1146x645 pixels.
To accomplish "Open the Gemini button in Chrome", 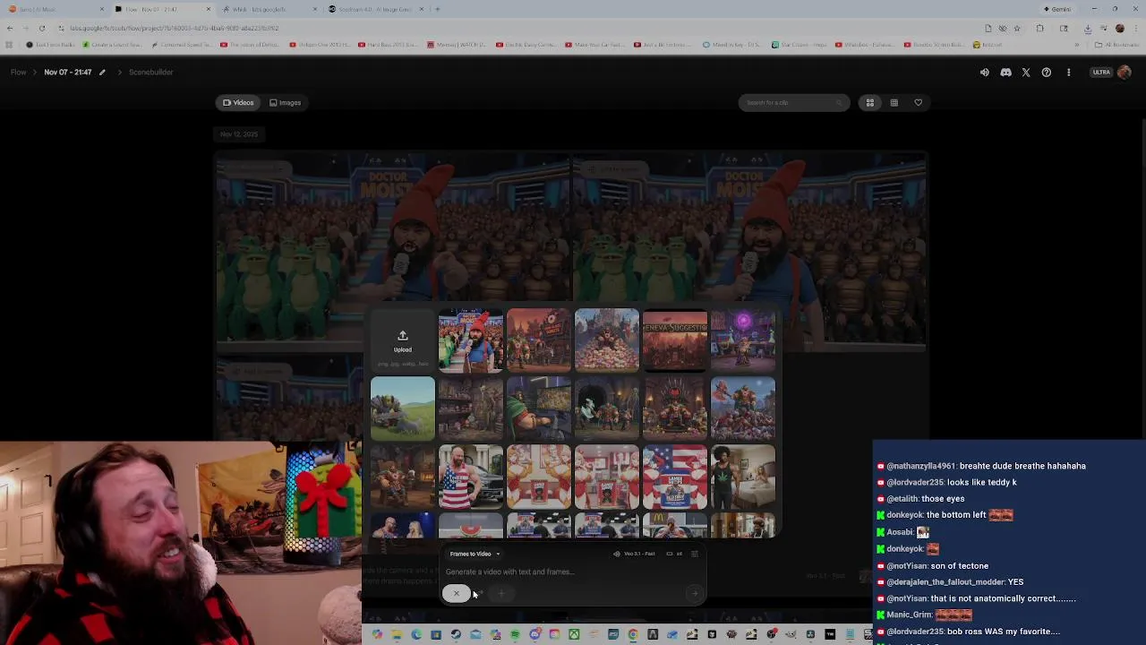I will [1057, 9].
